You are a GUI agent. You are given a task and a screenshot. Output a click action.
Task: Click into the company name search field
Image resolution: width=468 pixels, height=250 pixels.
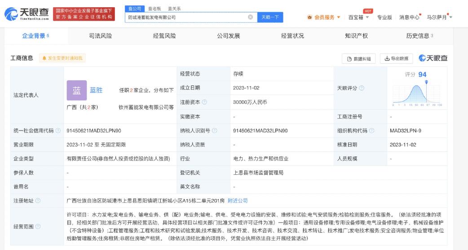coord(186,17)
